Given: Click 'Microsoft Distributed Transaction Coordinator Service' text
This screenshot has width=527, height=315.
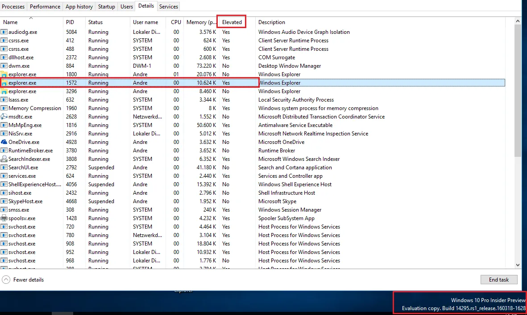Looking at the screenshot, I should click(321, 116).
